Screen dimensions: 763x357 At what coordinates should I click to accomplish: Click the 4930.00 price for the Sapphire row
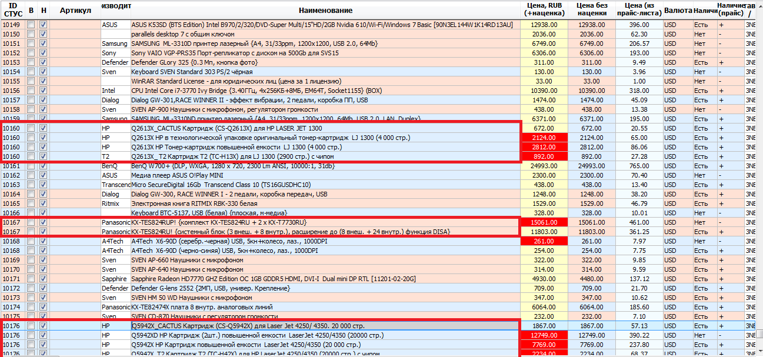(544, 279)
